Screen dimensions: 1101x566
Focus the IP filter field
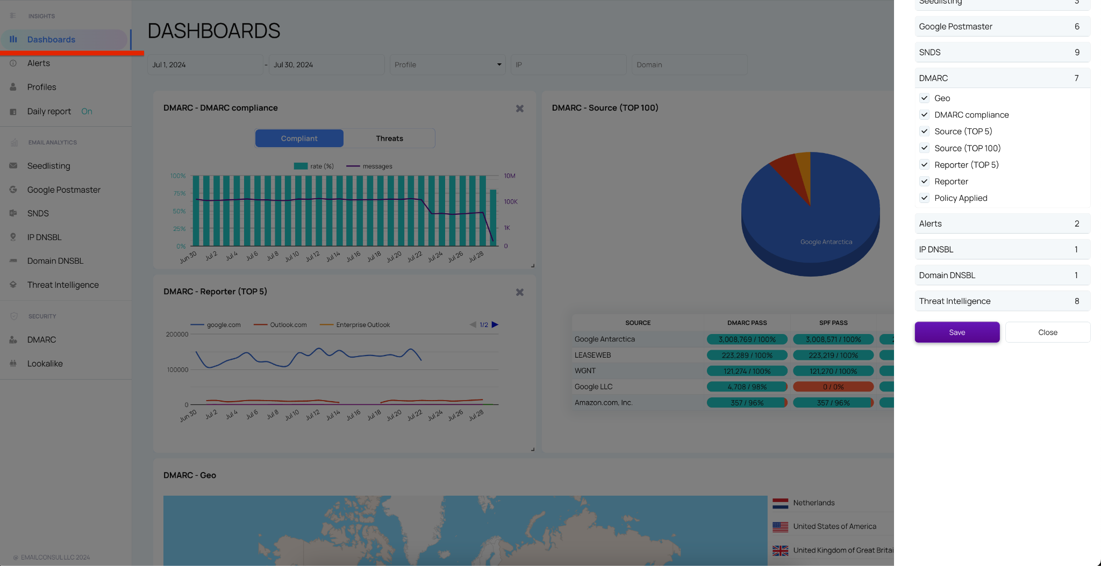tap(568, 64)
